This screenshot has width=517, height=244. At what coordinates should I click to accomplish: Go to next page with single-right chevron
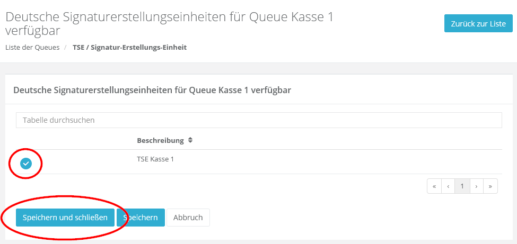[x=477, y=186]
